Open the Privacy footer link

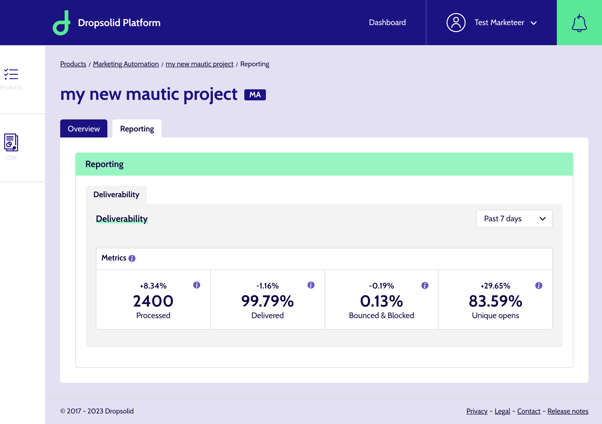click(x=477, y=411)
